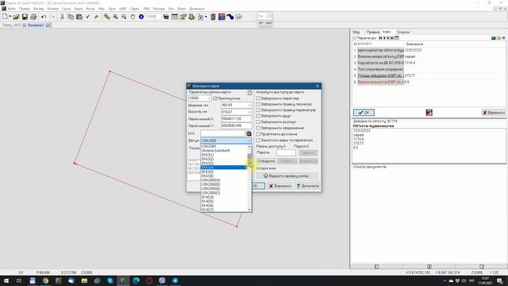Open the height (Висота) dropdown
Screen dimensions: 508x286
pos(249,112)
